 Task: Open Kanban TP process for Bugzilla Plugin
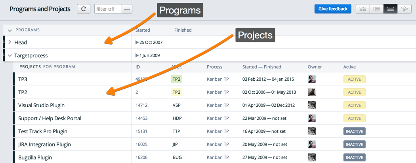click(218, 157)
